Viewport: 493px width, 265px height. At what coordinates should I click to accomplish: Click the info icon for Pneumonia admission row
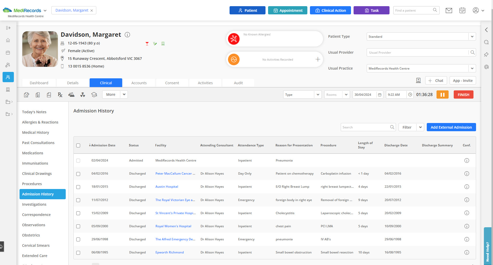click(467, 160)
